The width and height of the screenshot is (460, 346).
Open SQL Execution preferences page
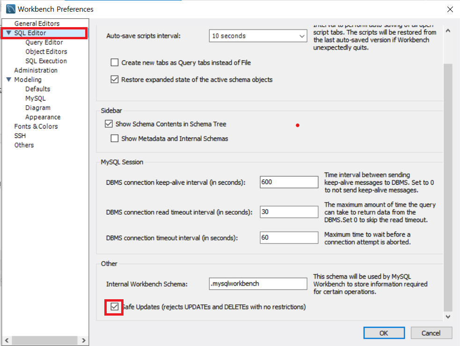[x=46, y=61]
